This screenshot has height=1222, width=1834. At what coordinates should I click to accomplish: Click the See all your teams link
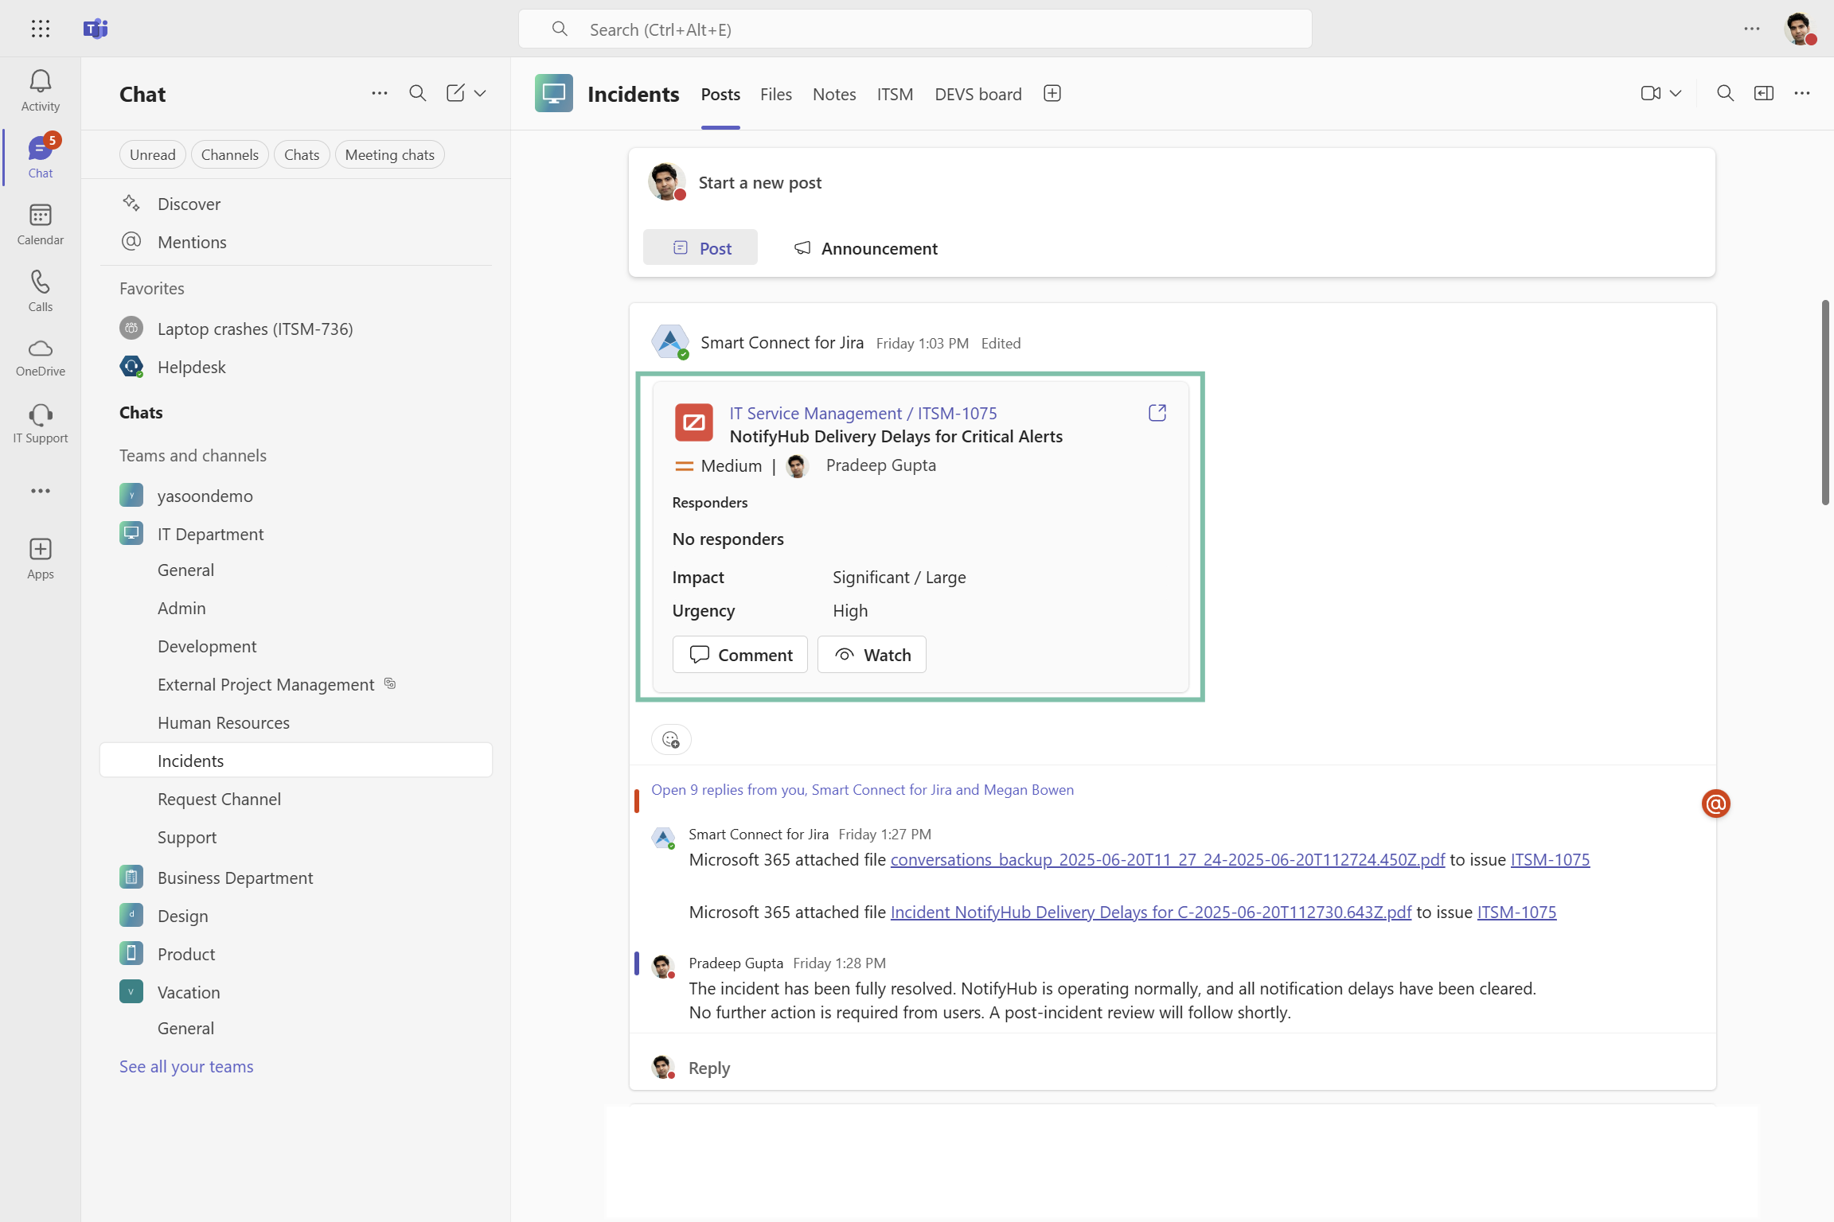click(x=186, y=1067)
